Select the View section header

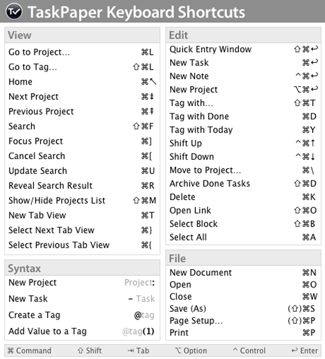click(20, 35)
